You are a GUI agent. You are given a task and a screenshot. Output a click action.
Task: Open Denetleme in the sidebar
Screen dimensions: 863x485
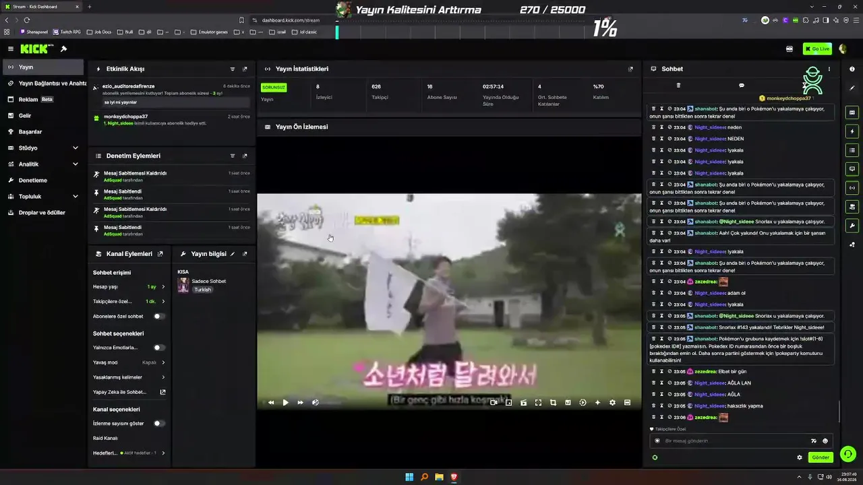44,181
